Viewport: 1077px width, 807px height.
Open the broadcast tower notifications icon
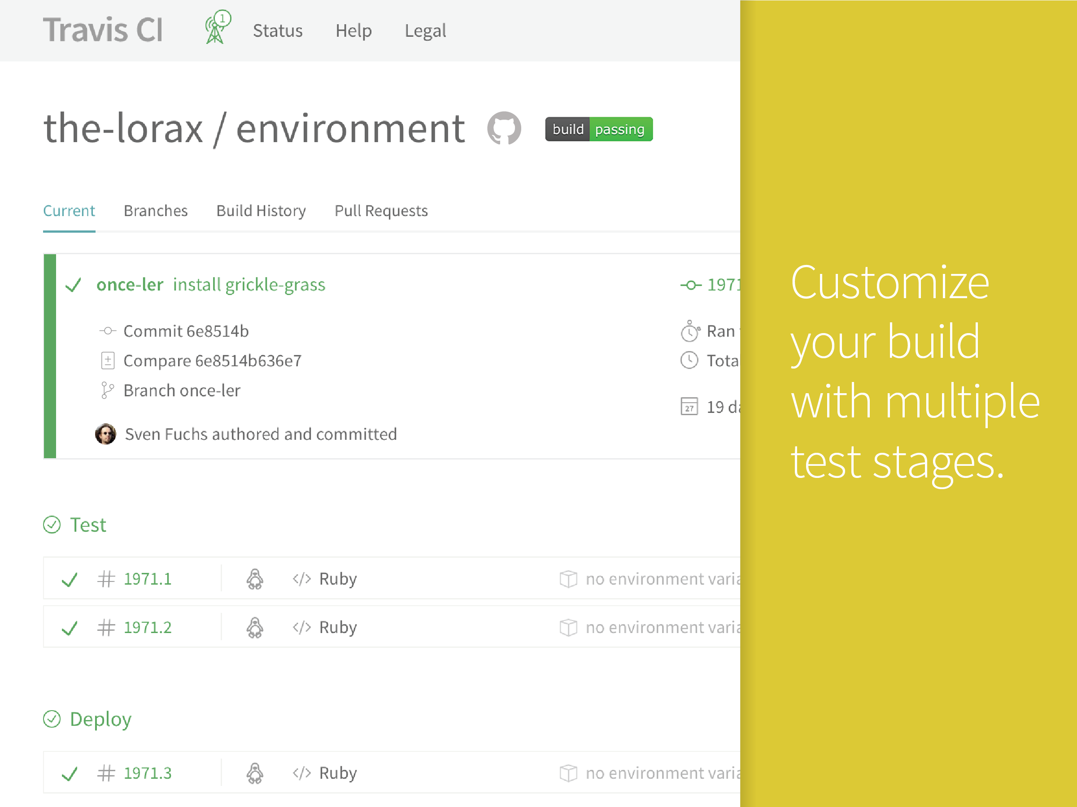pos(217,27)
